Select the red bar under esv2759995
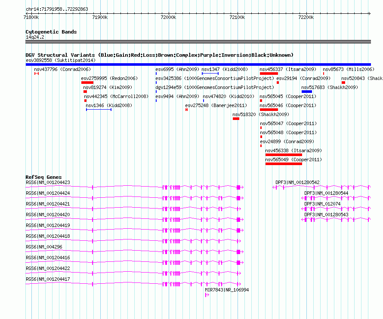The image size is (383, 319). point(87,83)
